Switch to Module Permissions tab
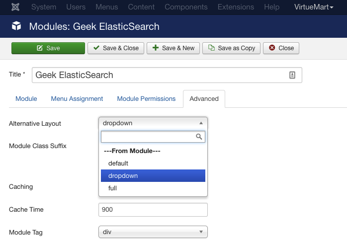The height and width of the screenshot is (244, 347). [146, 99]
